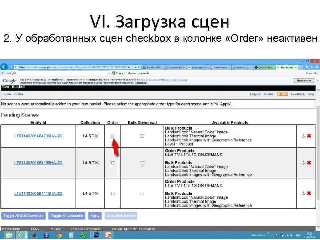Select the active Item Basket browser tab
Screen dimensions: 320x240
[287, 67]
